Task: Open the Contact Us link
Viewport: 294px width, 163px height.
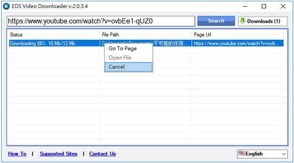Action: pyautogui.click(x=102, y=154)
